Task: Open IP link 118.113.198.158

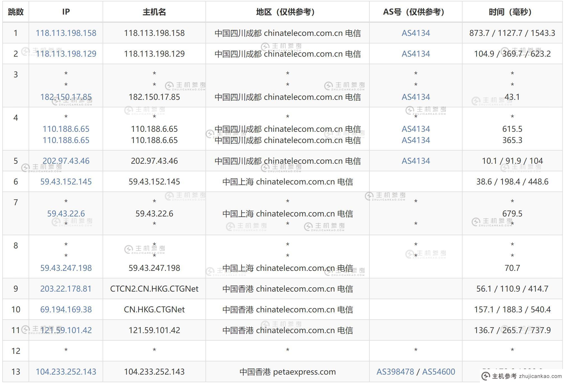Action: coord(66,33)
